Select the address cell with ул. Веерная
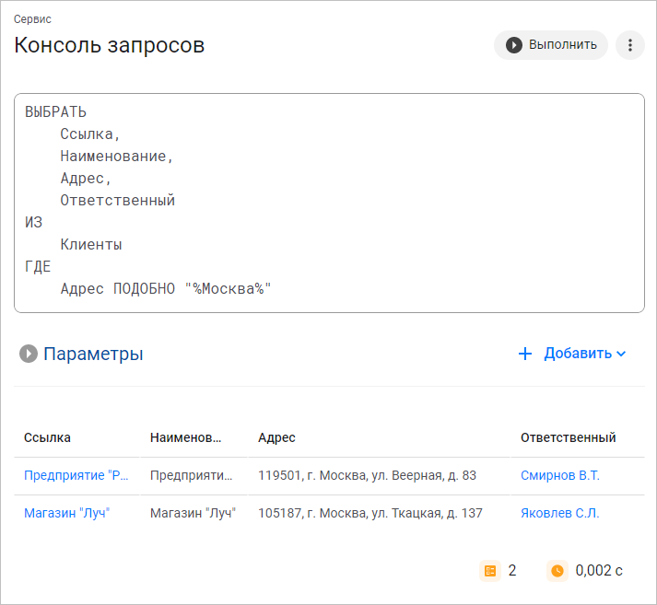 (x=367, y=475)
